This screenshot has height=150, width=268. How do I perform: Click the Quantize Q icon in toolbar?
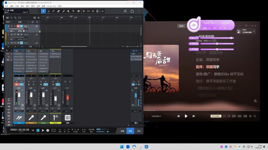point(93,11)
